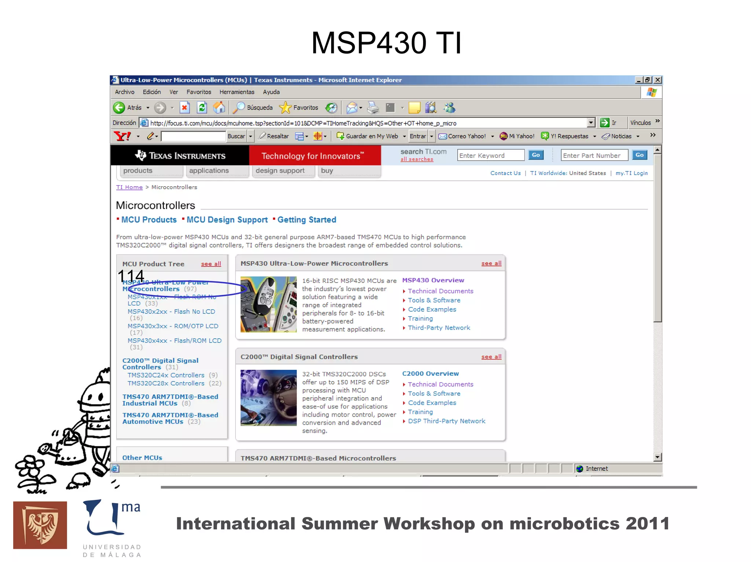Click the History clock icon

[331, 108]
